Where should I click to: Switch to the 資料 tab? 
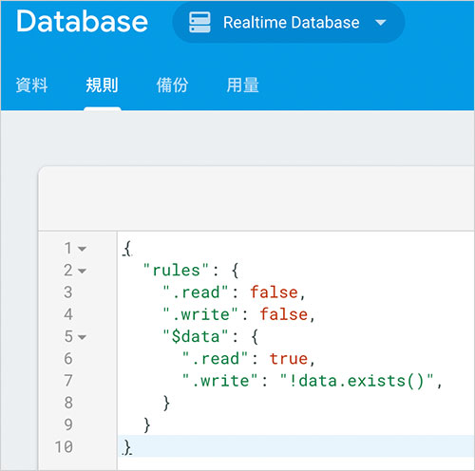[x=31, y=85]
